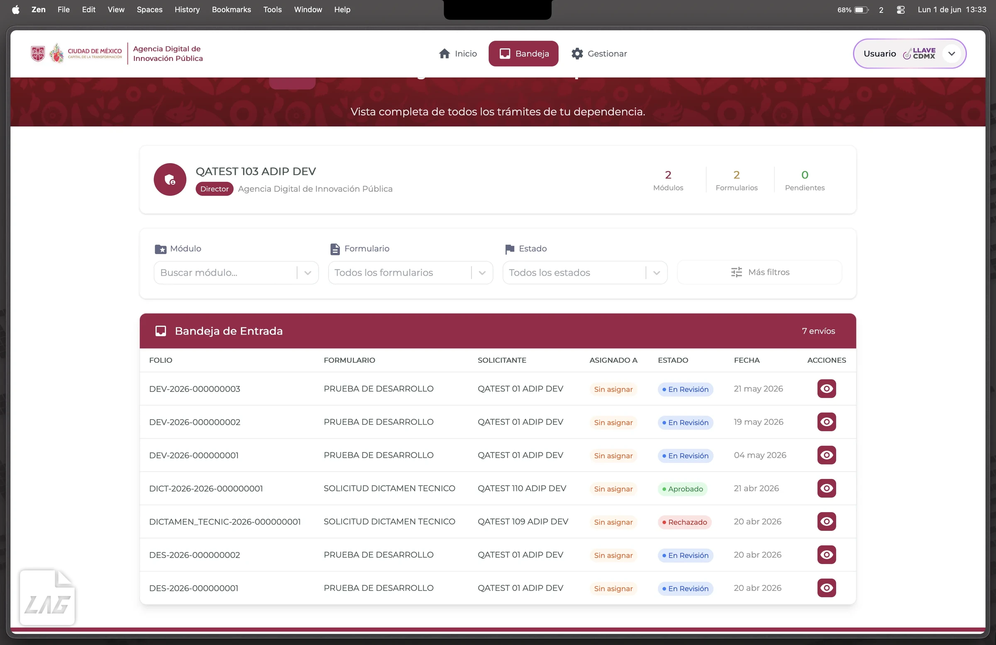This screenshot has width=996, height=645.
Task: Expand Todos los estados dropdown
Action: point(656,272)
